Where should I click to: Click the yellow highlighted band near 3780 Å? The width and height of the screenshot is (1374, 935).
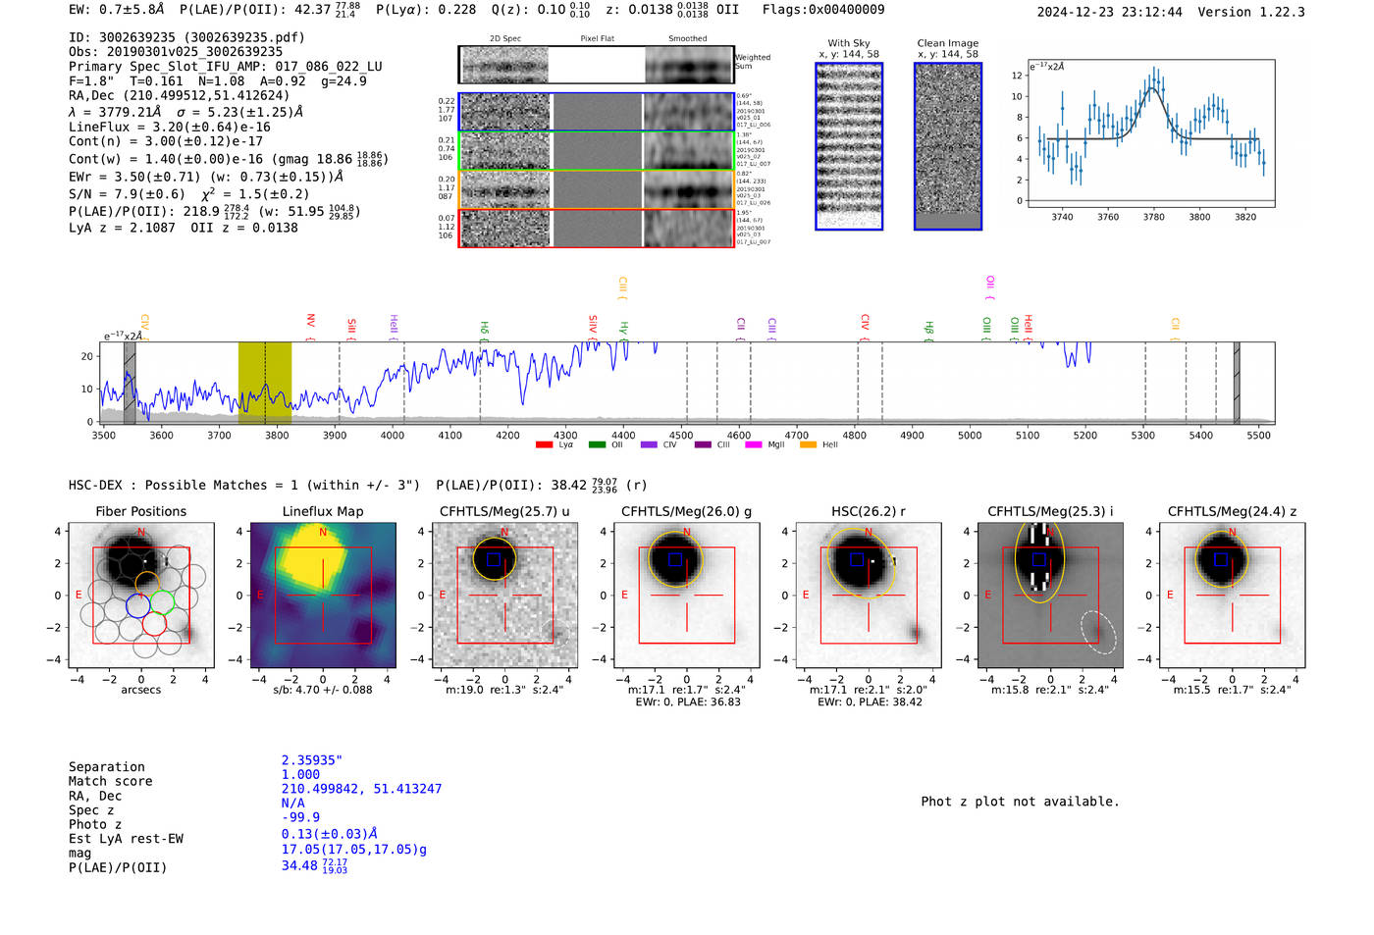click(x=265, y=383)
